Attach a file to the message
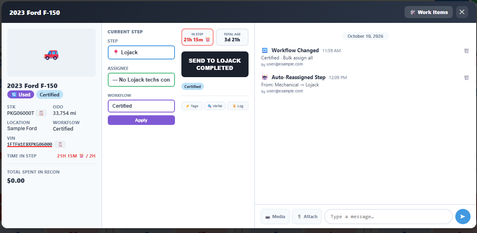The width and height of the screenshot is (477, 233). pyautogui.click(x=306, y=217)
